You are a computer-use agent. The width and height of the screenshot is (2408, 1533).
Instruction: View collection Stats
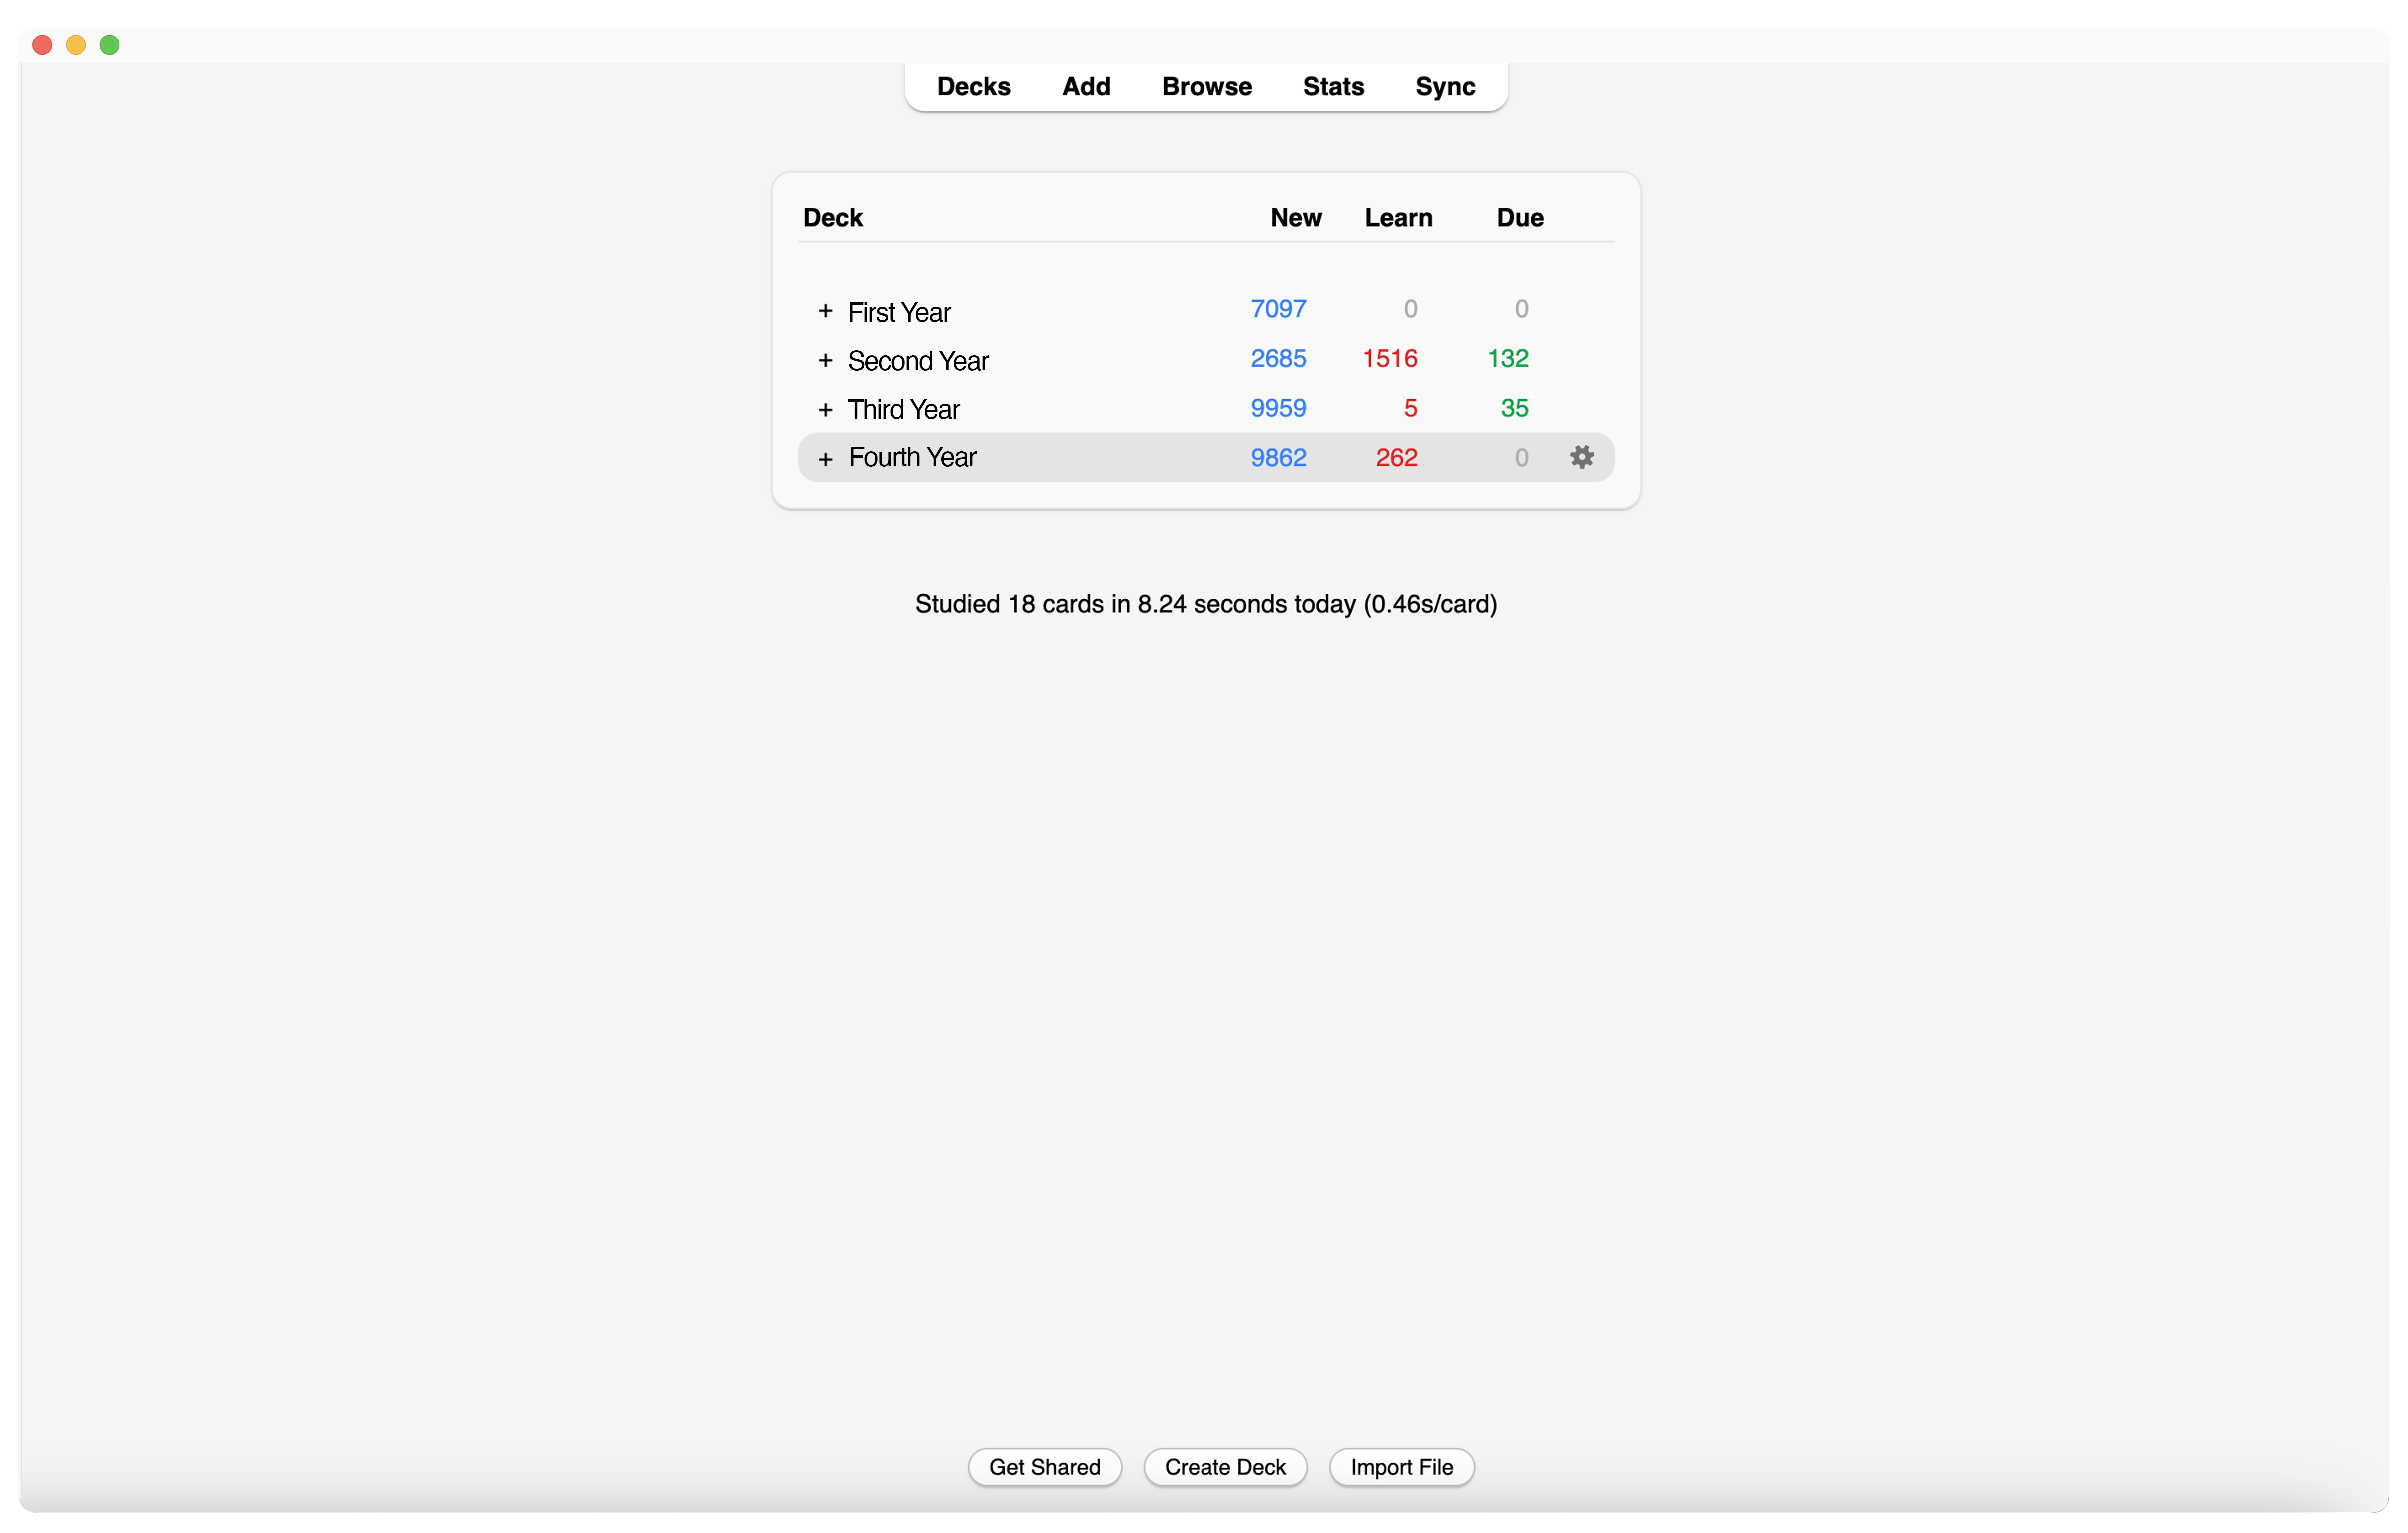pos(1333,87)
